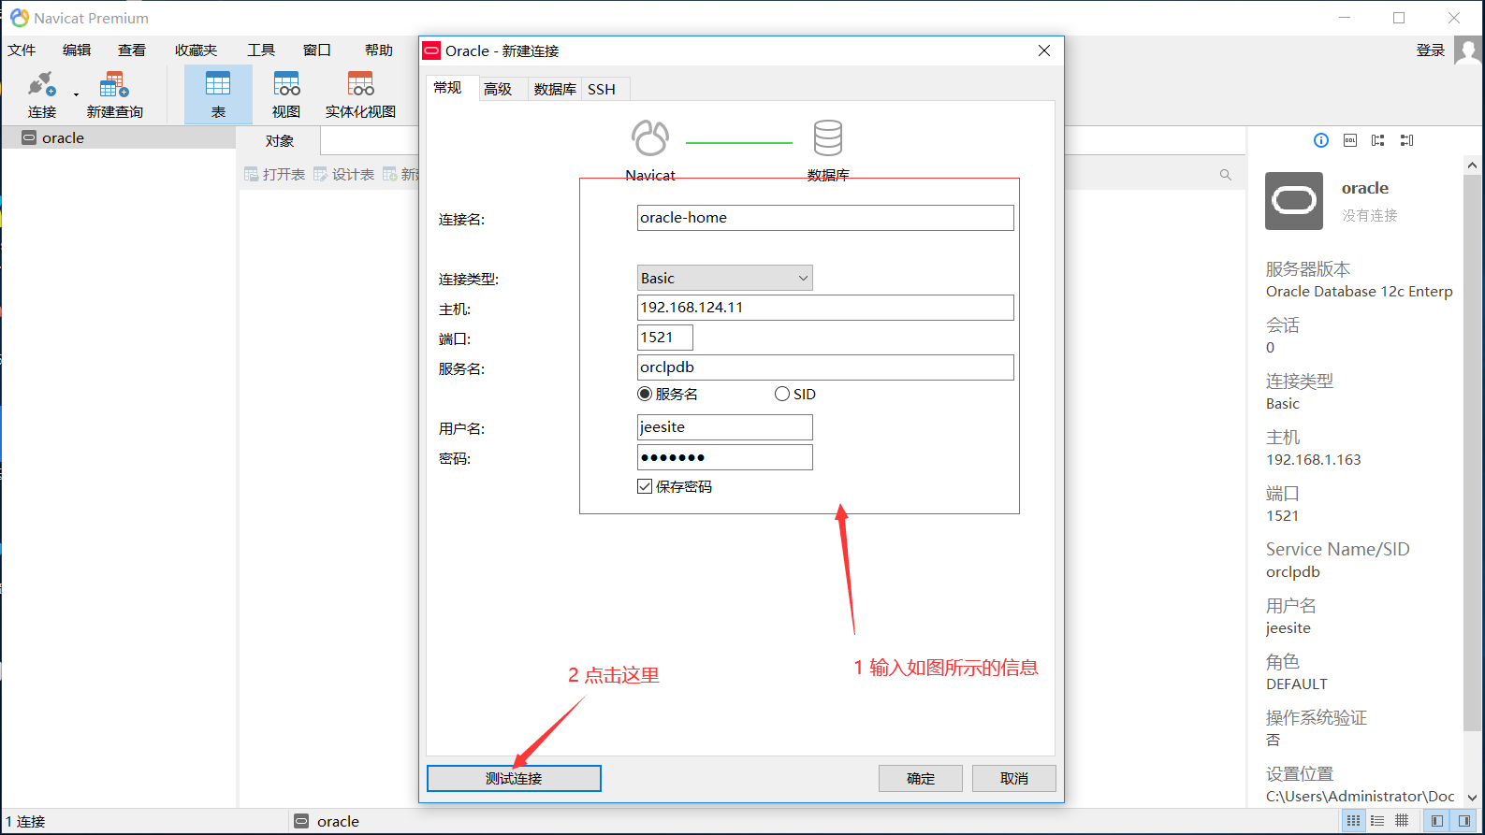The image size is (1485, 835).
Task: Switch to the 数据库 tab in the dialog
Action: coord(555,89)
